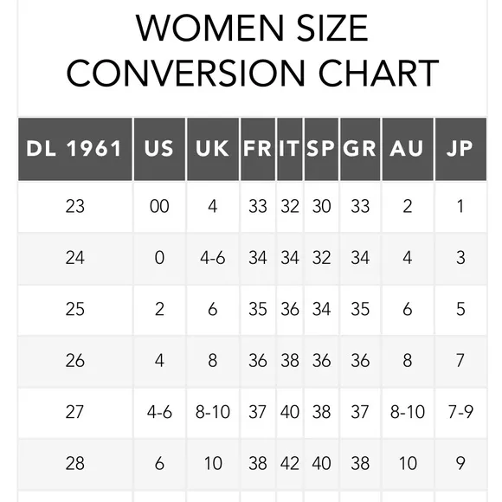Select DL 1961 size 26 cell
Viewport: 502px width, 502px height.
[75, 362]
